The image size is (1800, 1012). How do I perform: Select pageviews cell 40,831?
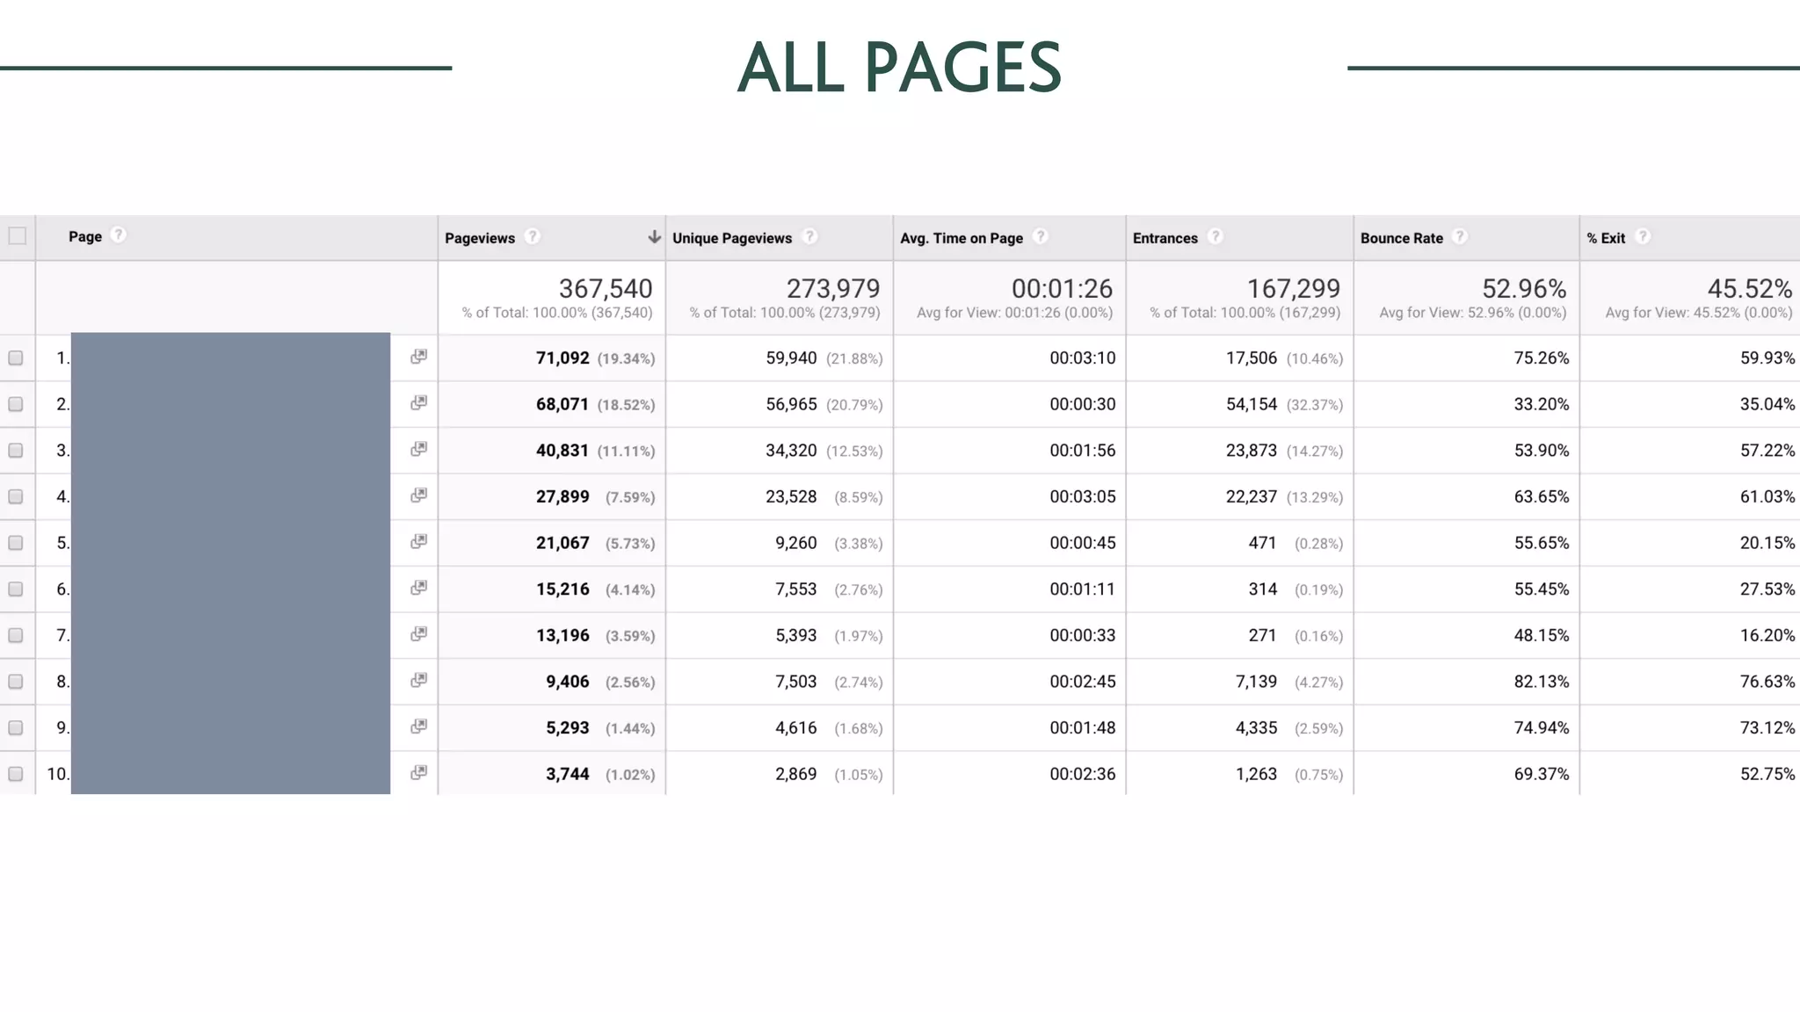point(562,451)
